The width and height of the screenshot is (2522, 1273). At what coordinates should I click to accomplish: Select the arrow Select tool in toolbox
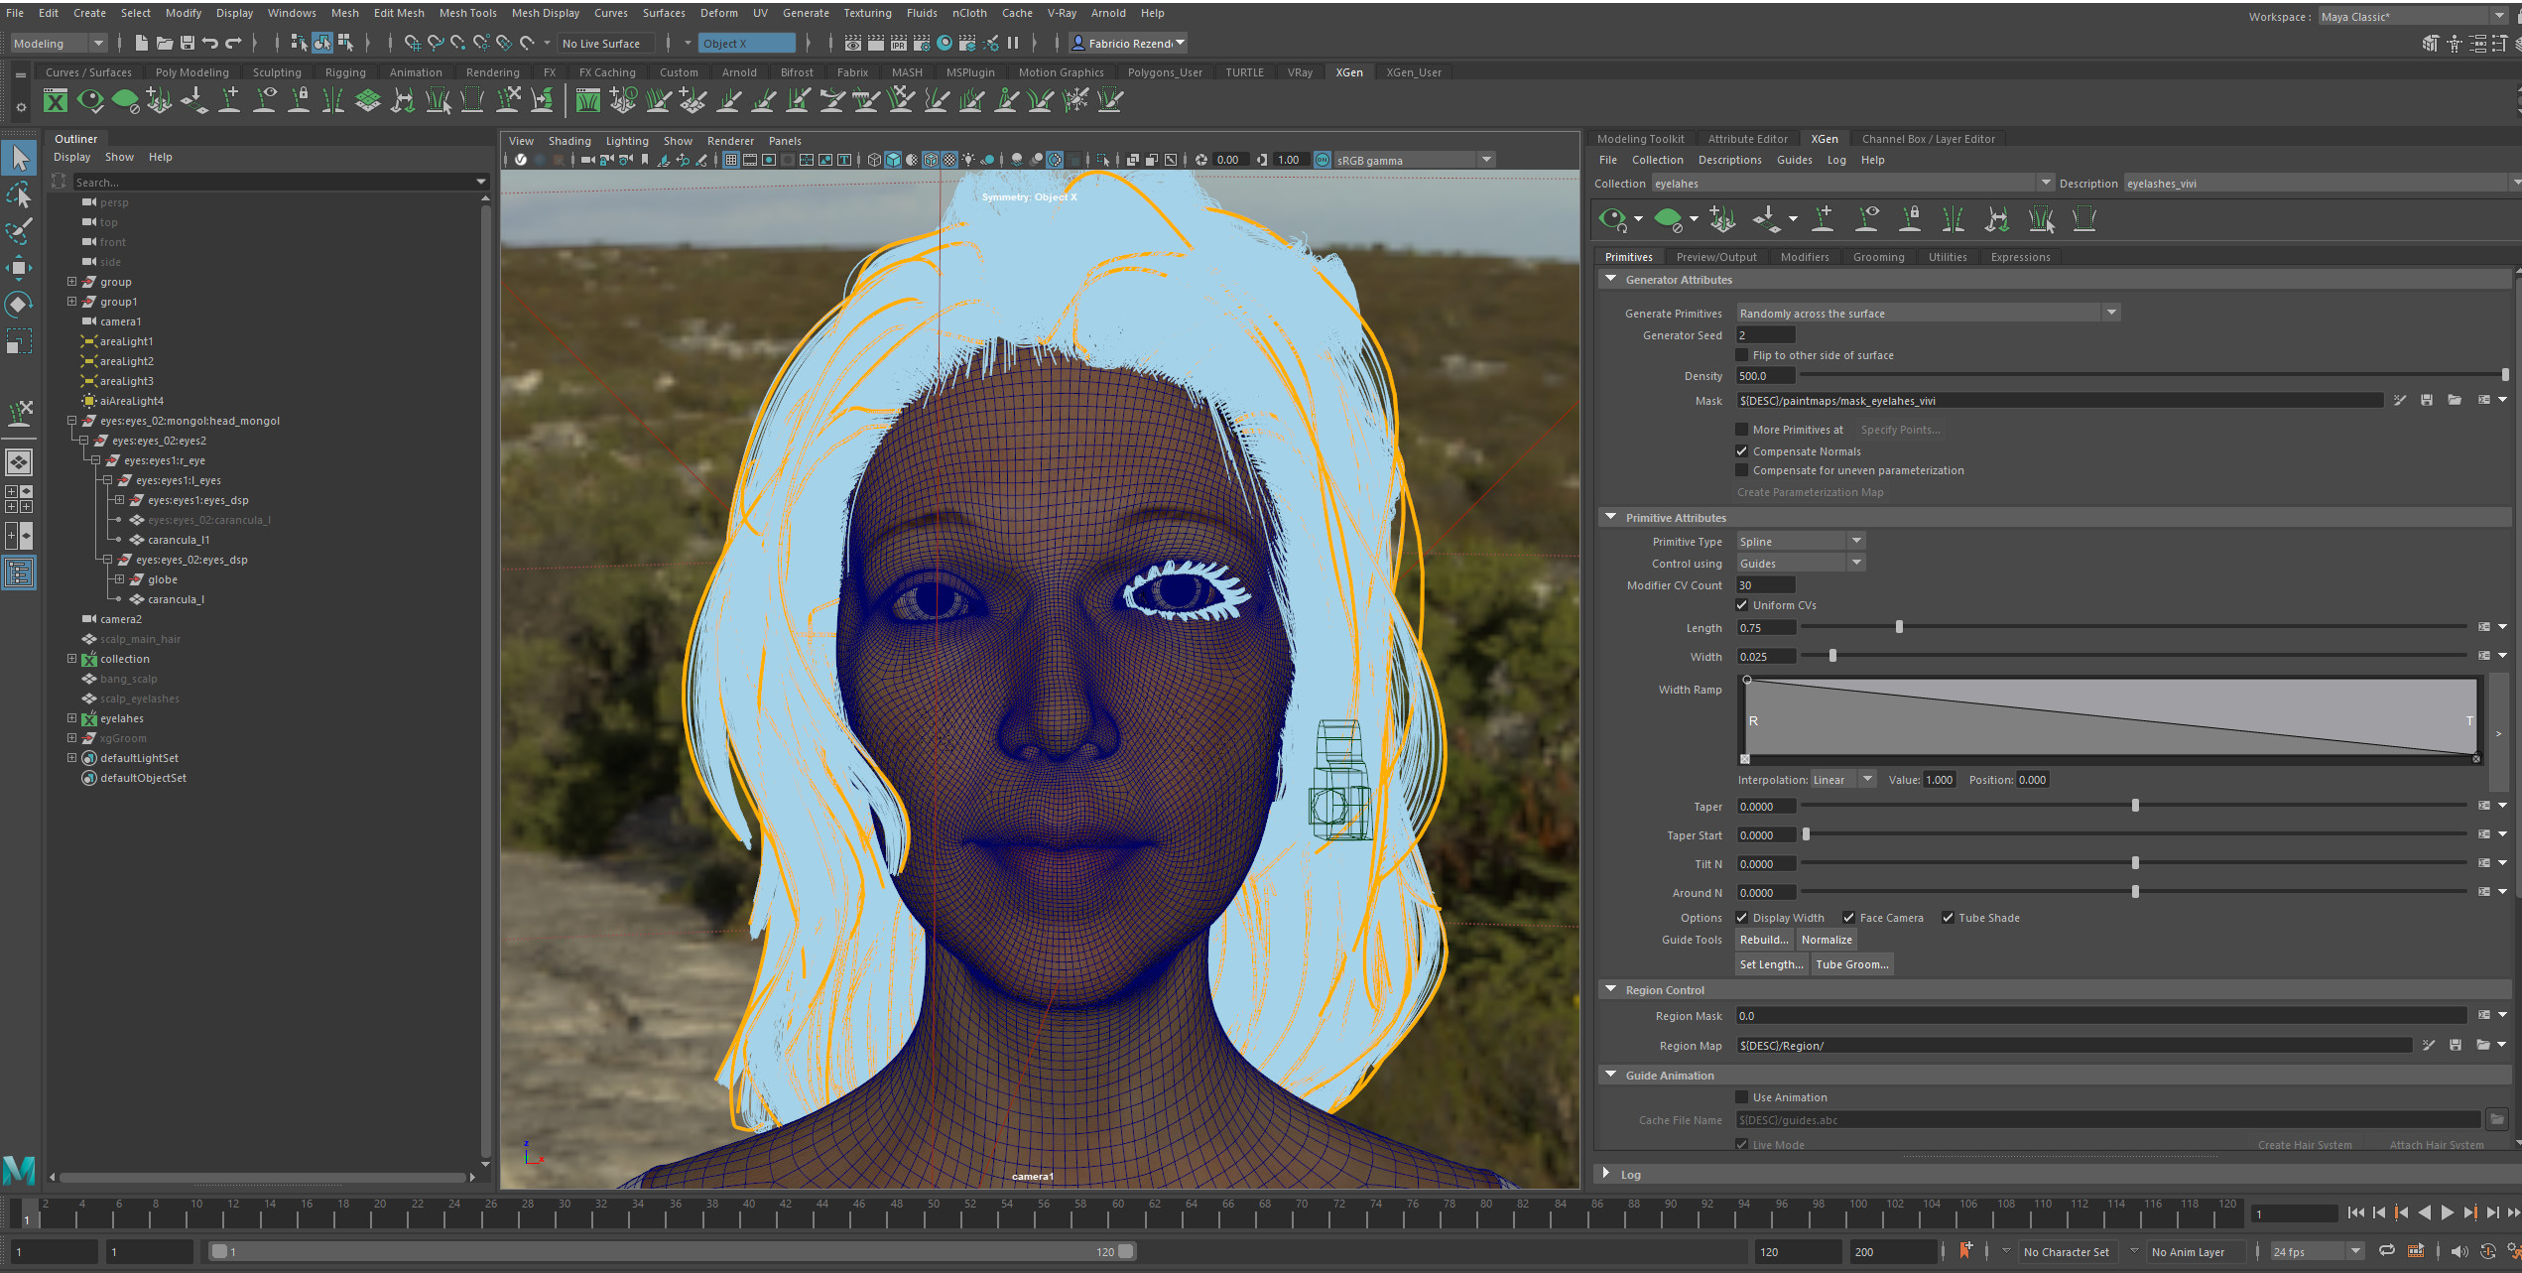[x=19, y=158]
